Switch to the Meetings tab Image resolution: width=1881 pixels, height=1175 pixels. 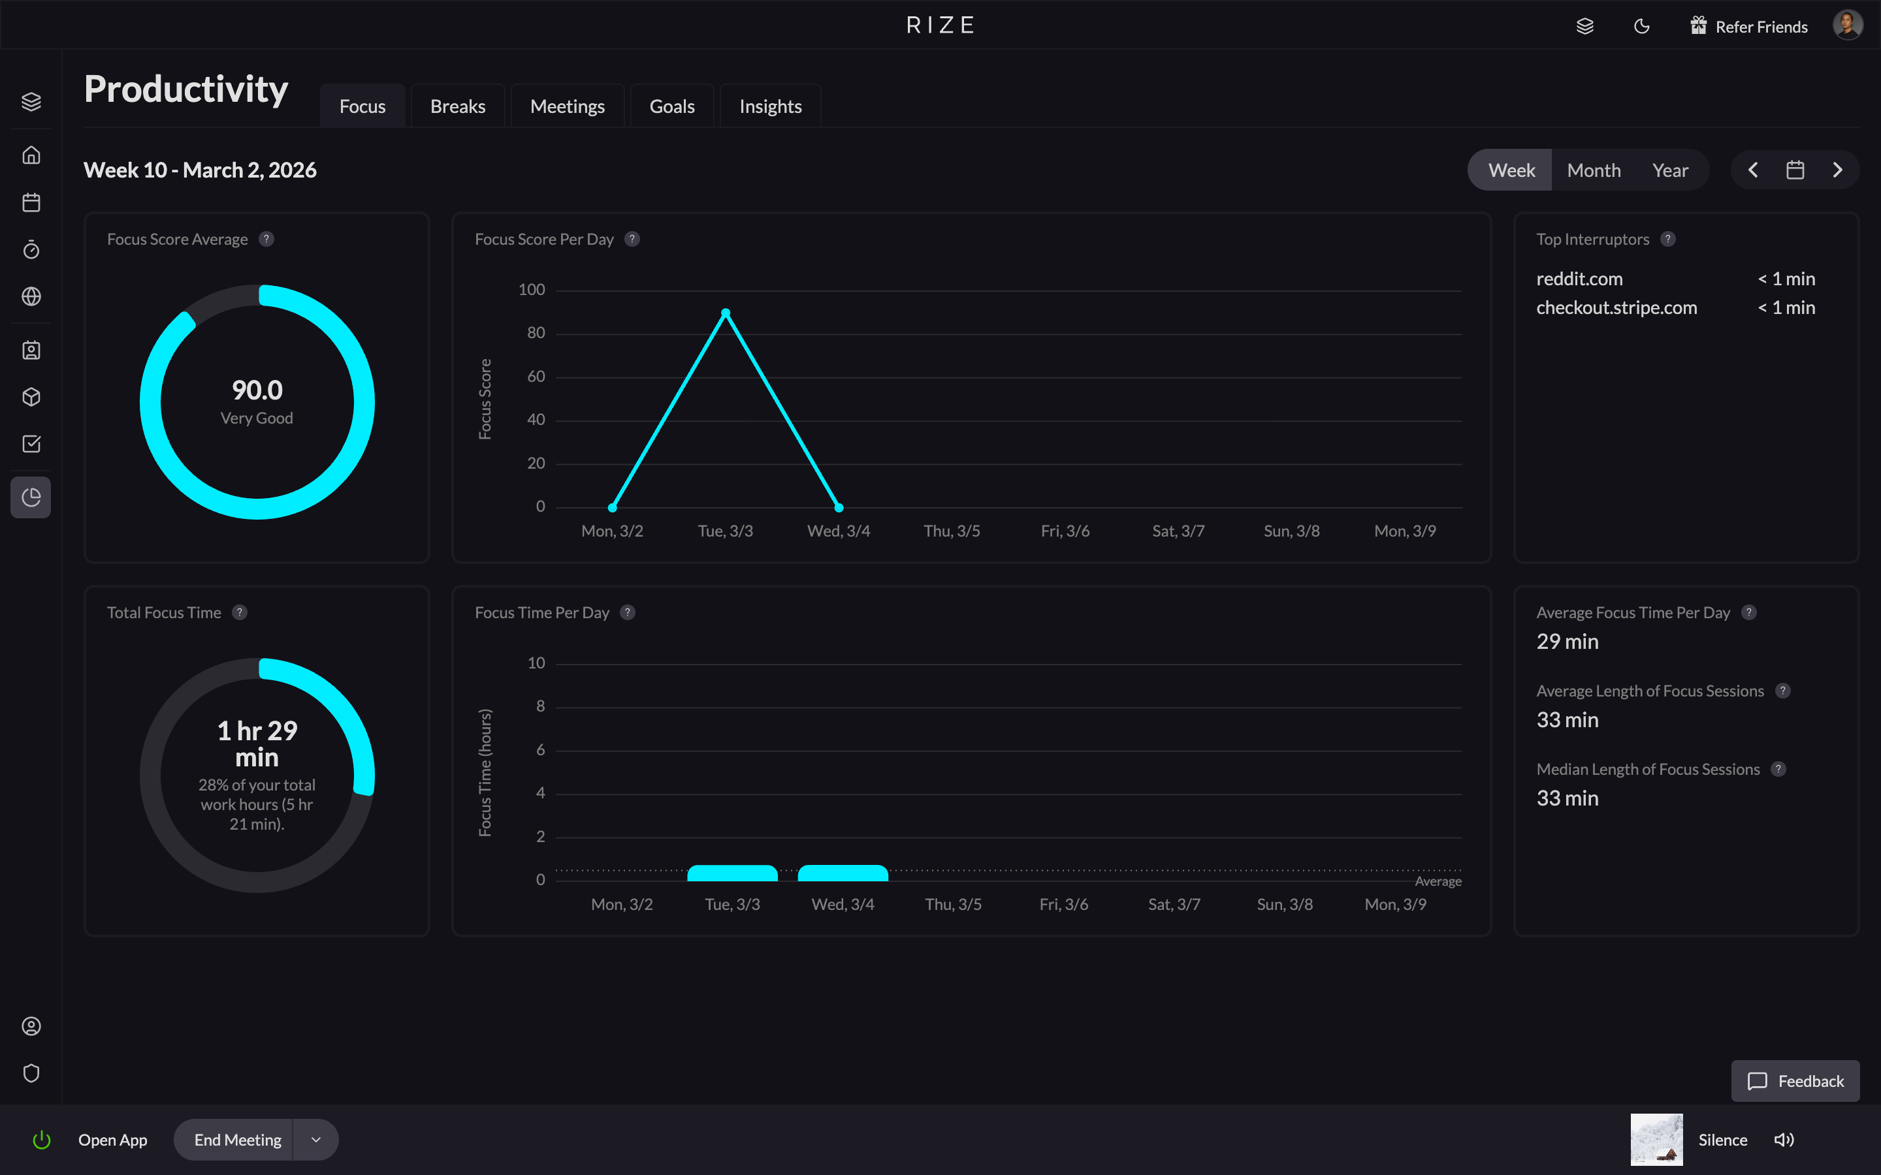[568, 106]
